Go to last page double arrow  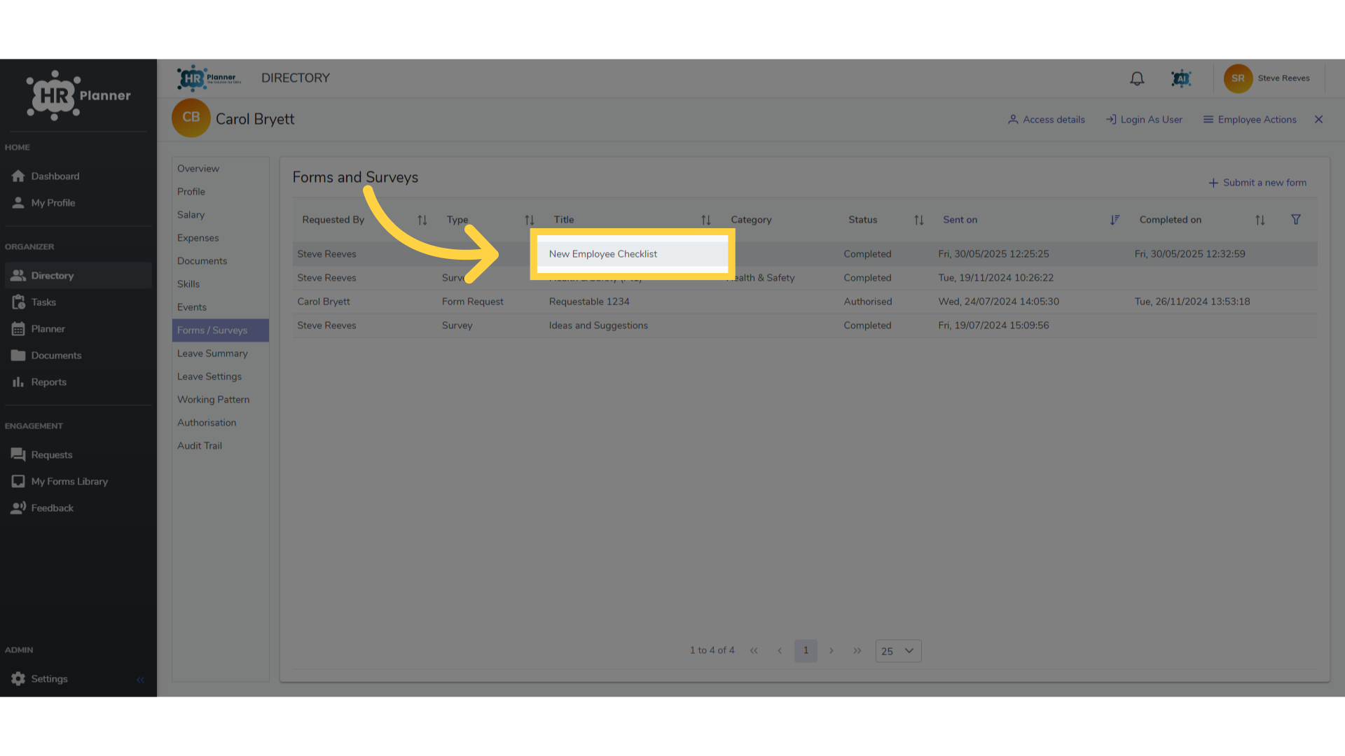(x=857, y=651)
